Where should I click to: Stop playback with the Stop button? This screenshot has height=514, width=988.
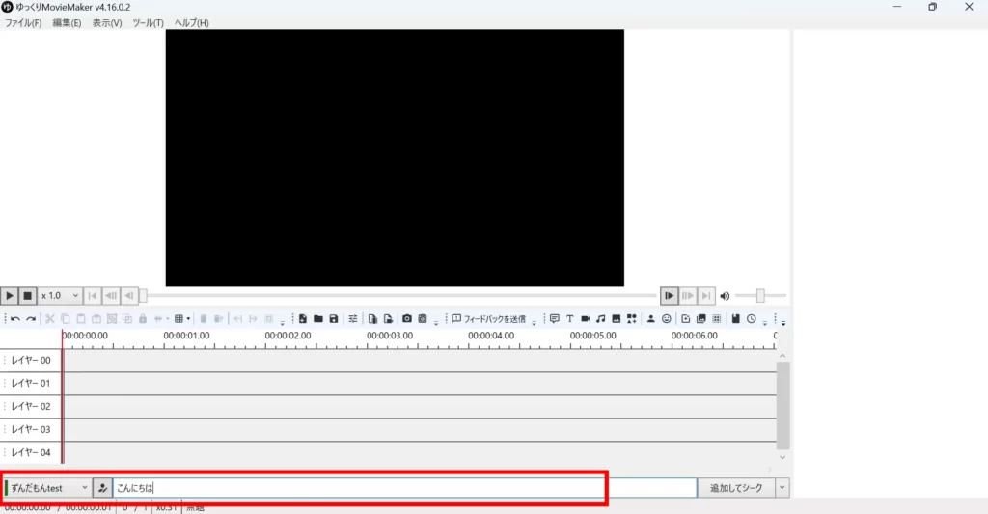coord(28,295)
